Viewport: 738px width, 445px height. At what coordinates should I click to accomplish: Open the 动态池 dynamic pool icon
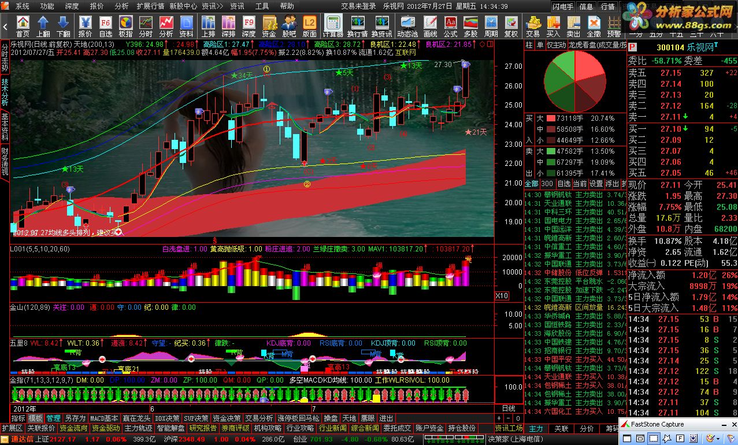(x=408, y=25)
